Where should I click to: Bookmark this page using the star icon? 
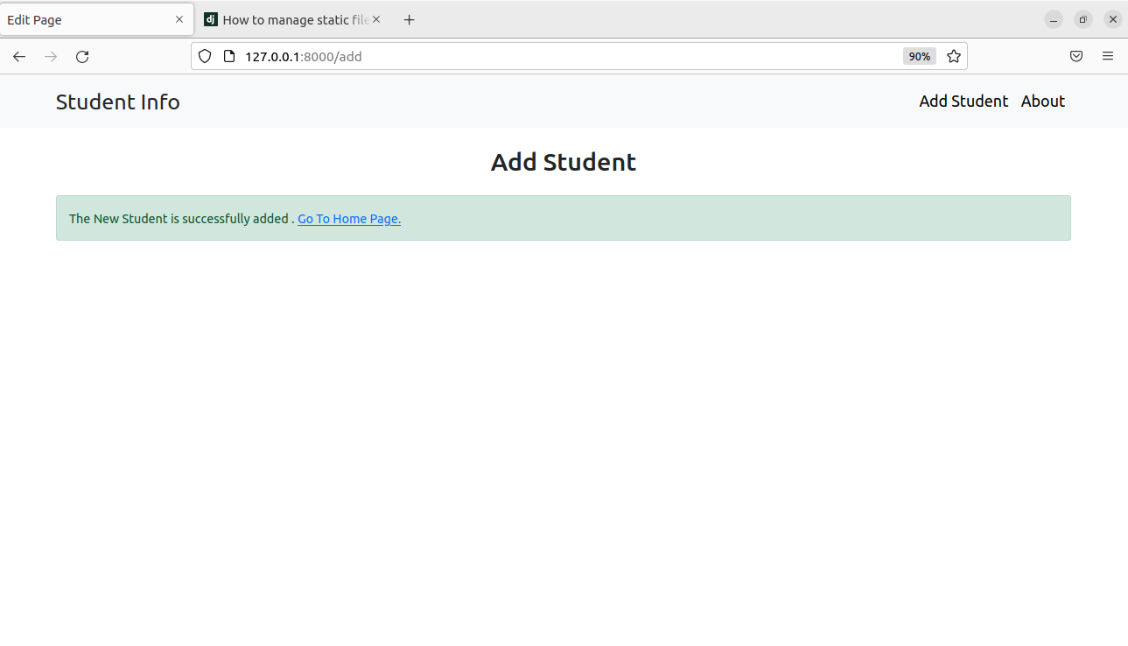pos(953,56)
